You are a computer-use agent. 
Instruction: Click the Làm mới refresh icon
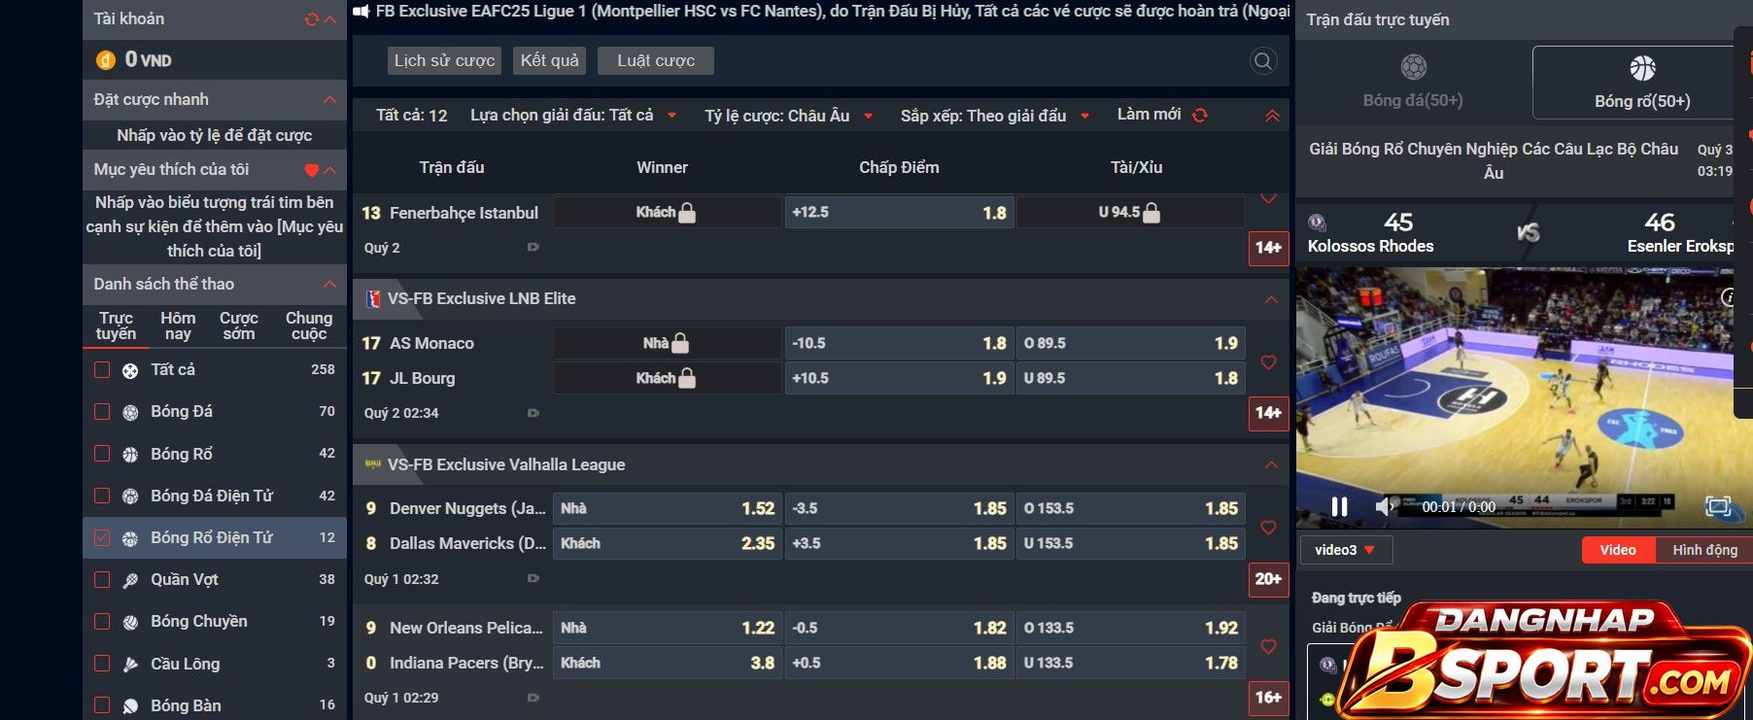pos(1200,115)
